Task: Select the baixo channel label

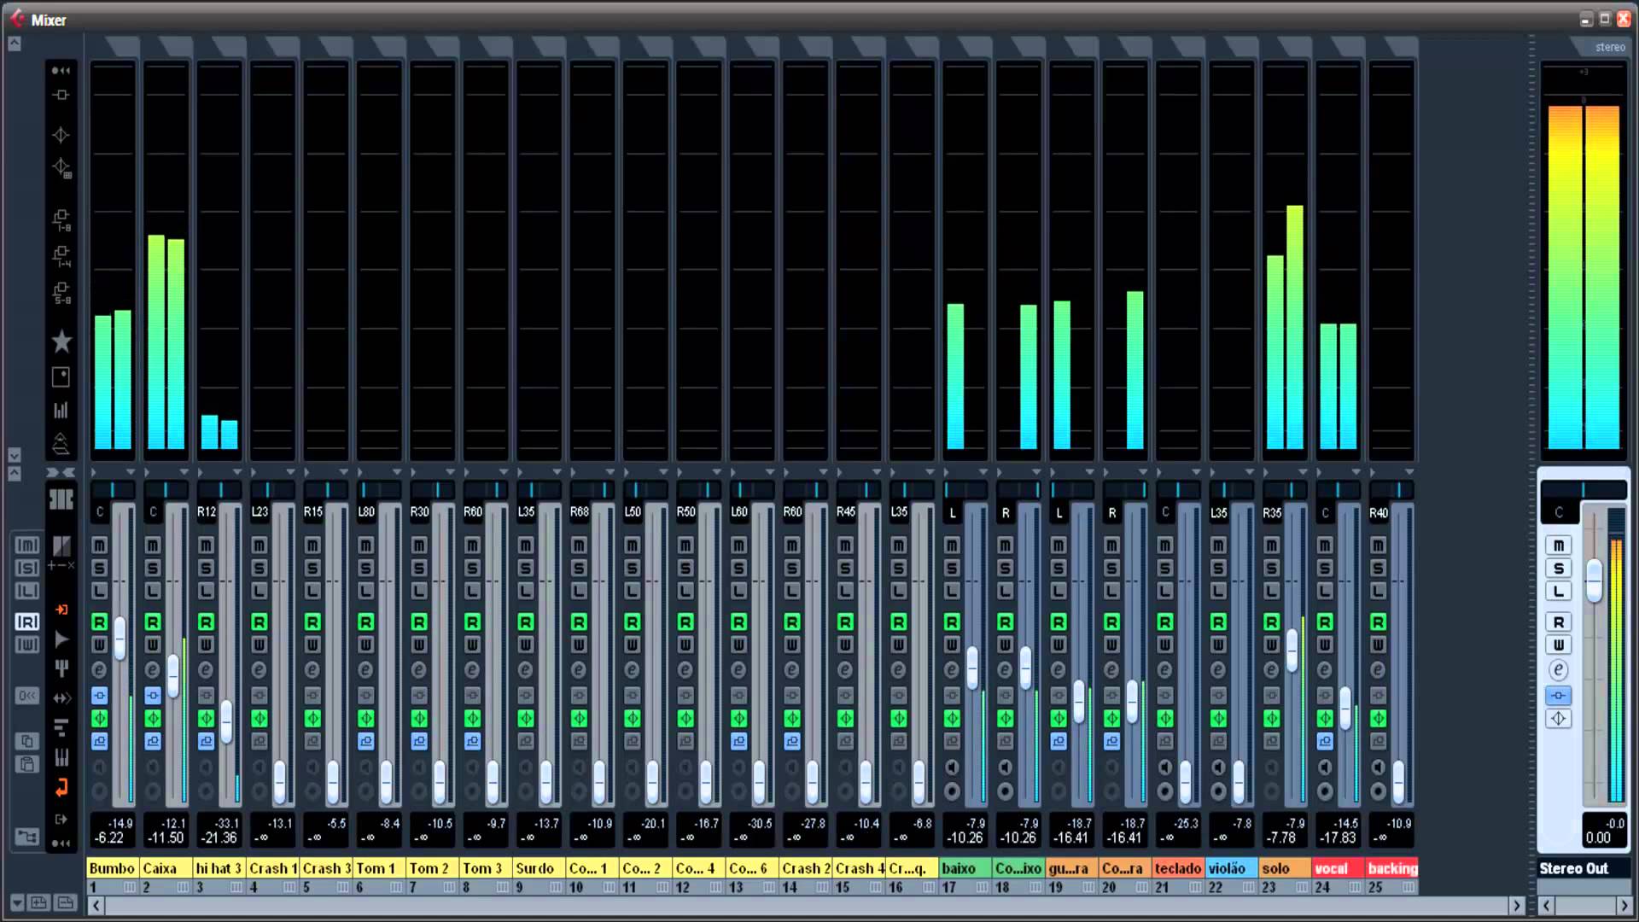Action: pos(965,868)
